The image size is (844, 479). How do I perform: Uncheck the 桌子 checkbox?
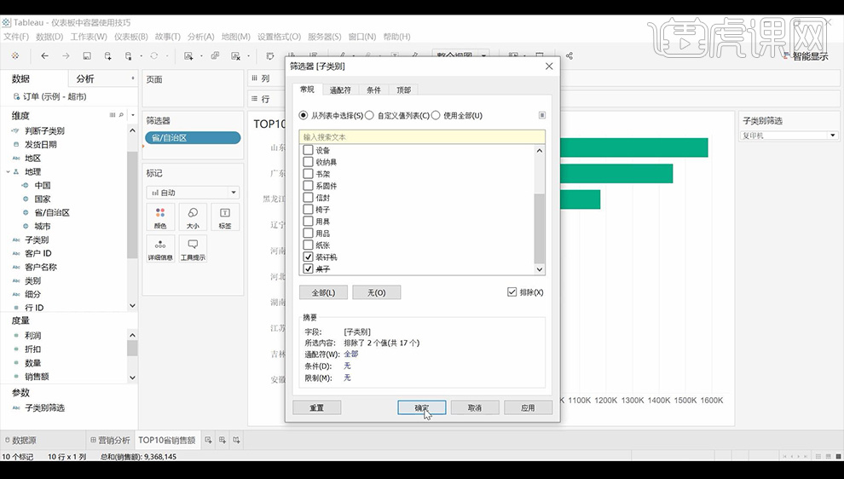click(x=309, y=268)
